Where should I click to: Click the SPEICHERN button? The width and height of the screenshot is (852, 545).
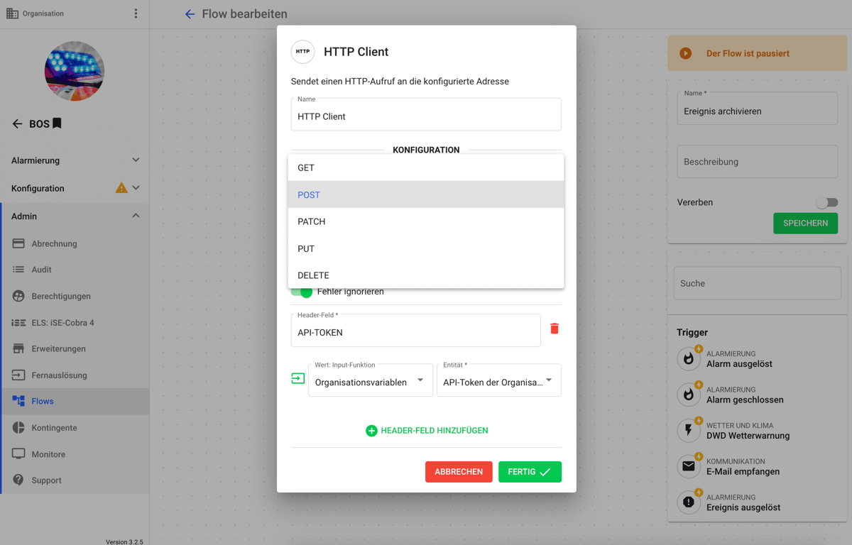[x=805, y=223]
